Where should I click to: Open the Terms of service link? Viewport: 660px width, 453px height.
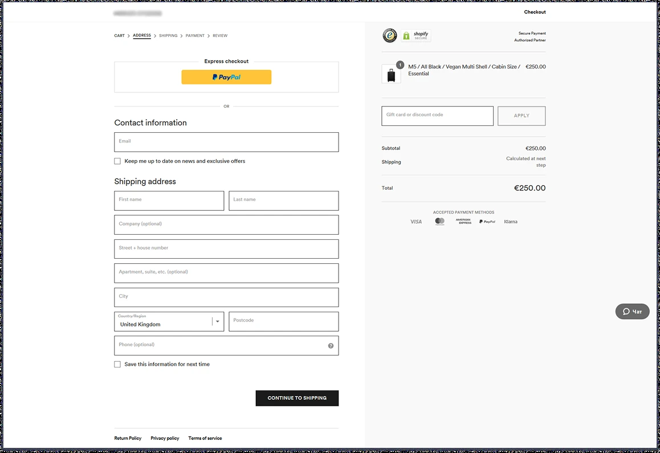[x=205, y=438]
